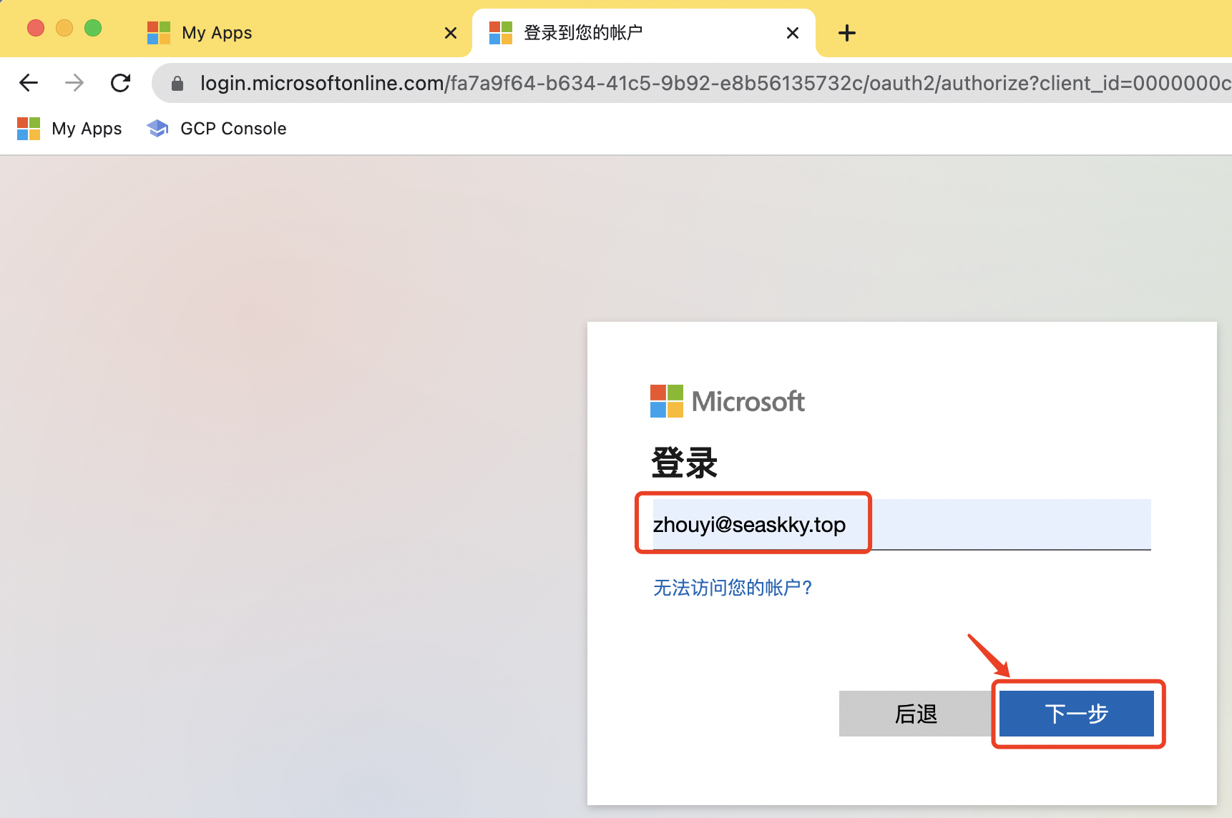Reload the page with the refresh icon

(x=120, y=83)
